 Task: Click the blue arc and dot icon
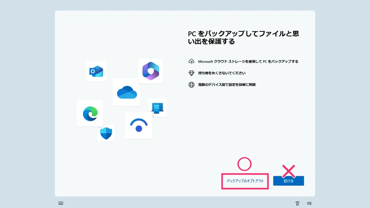tap(139, 125)
